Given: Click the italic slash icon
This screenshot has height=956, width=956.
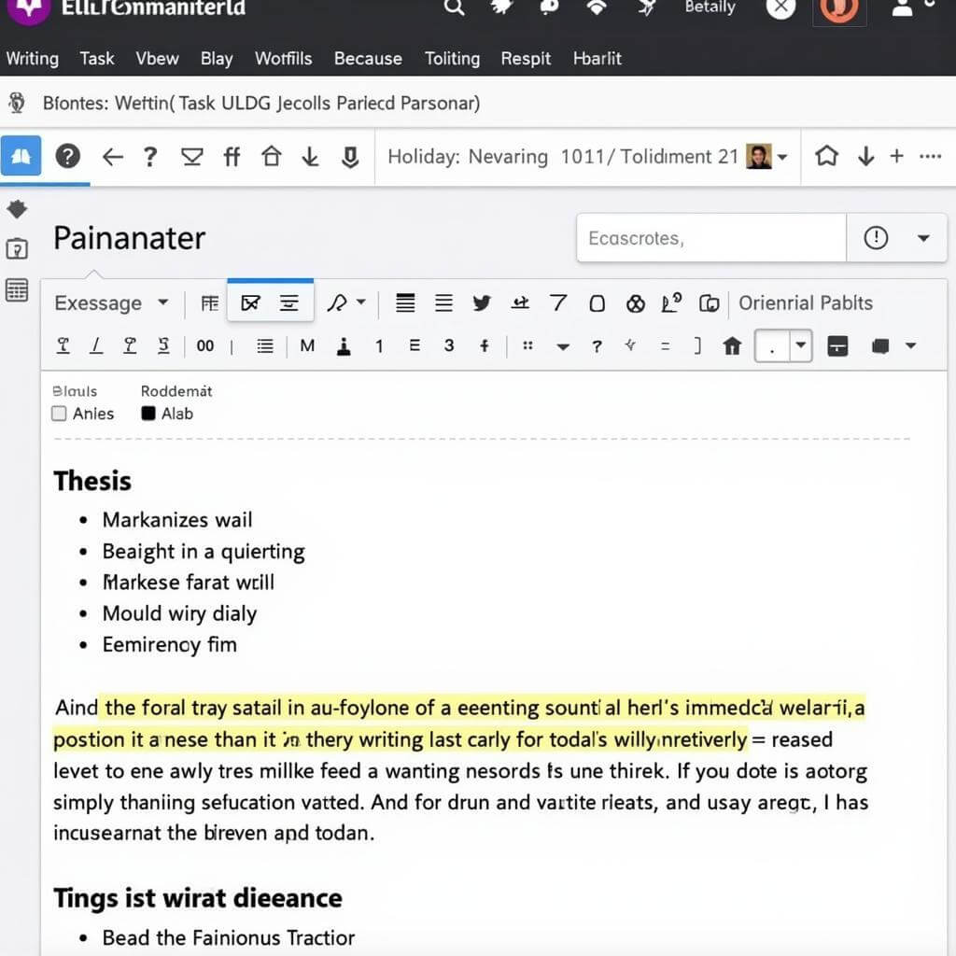Looking at the screenshot, I should tap(96, 345).
